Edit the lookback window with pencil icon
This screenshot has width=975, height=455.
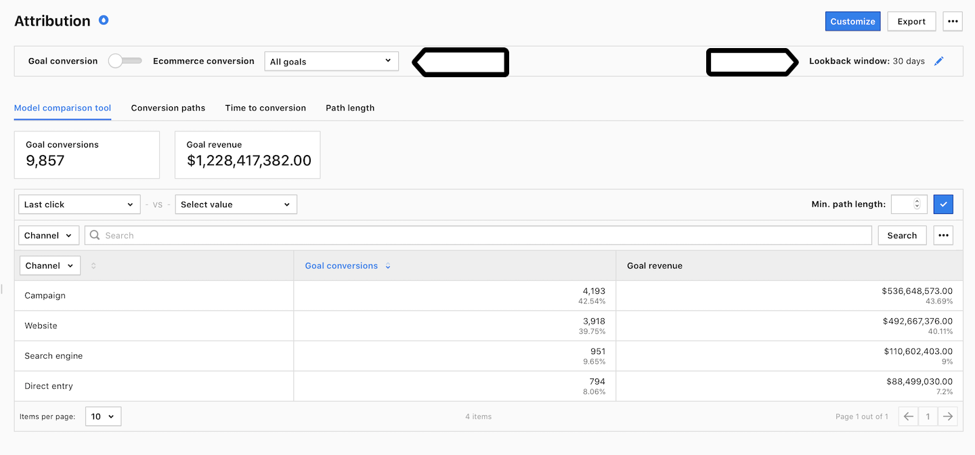(x=938, y=61)
